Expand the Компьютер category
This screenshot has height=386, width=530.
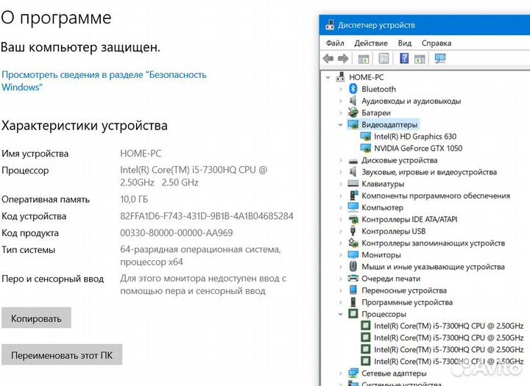click(x=340, y=207)
